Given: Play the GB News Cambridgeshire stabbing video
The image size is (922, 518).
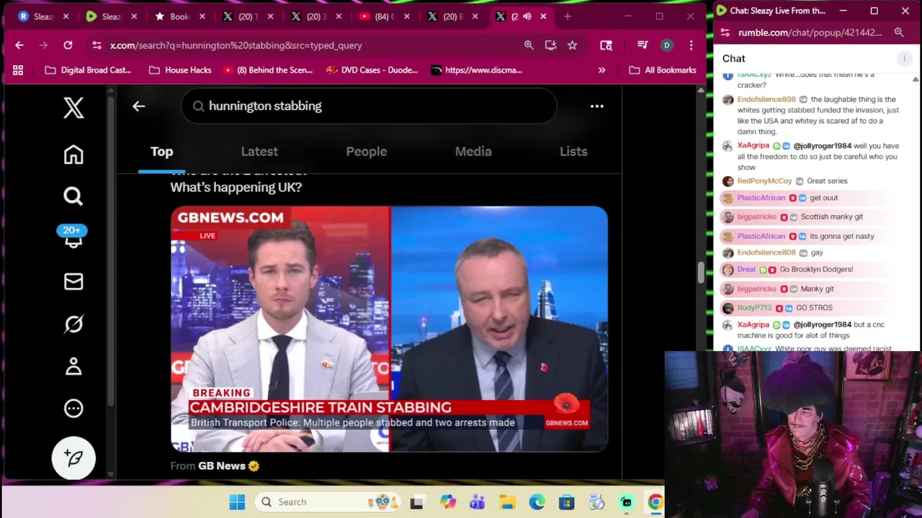Looking at the screenshot, I should click(x=389, y=329).
